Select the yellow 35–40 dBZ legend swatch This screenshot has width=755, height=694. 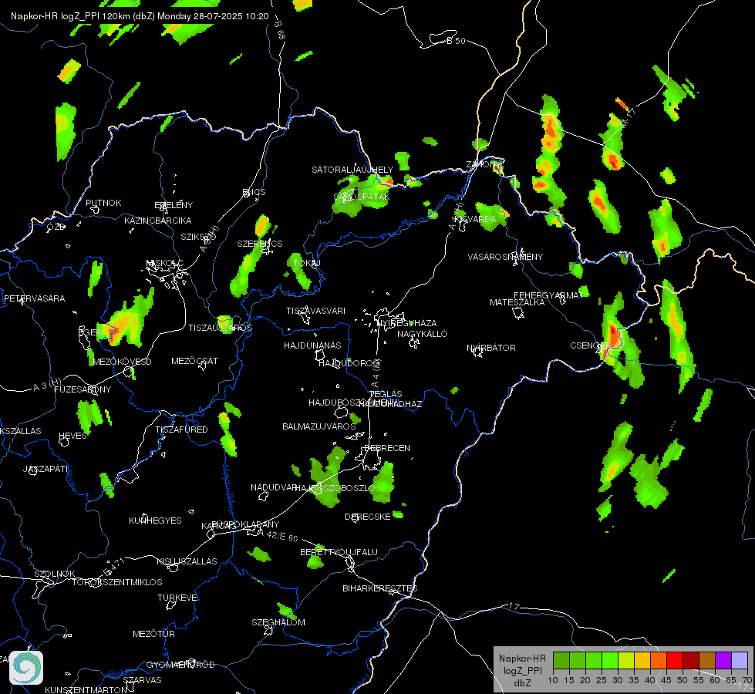coord(642,661)
